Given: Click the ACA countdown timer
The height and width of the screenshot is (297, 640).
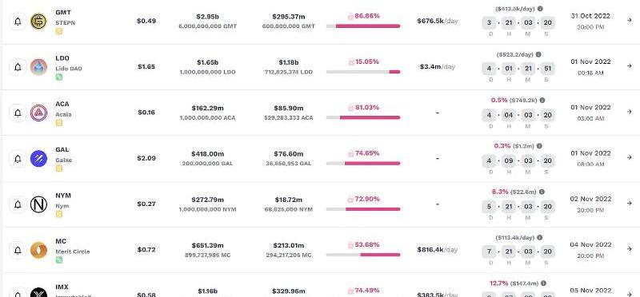Looking at the screenshot, I should (518, 118).
